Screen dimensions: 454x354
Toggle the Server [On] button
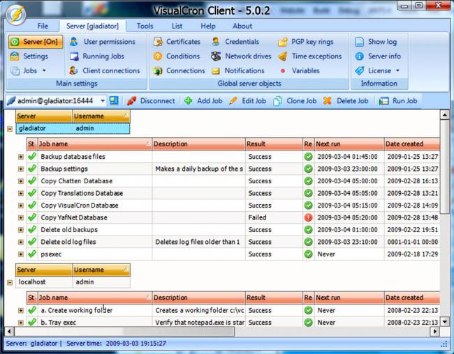(x=36, y=42)
